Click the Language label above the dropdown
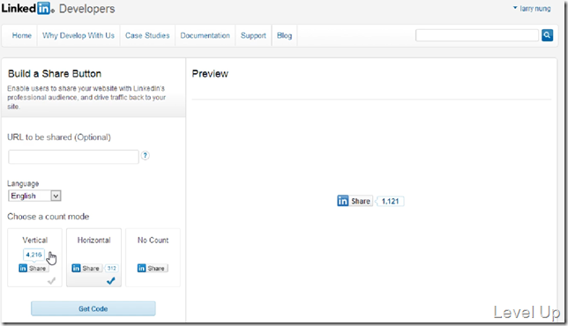Screen dimensions: 568x326 [23, 183]
